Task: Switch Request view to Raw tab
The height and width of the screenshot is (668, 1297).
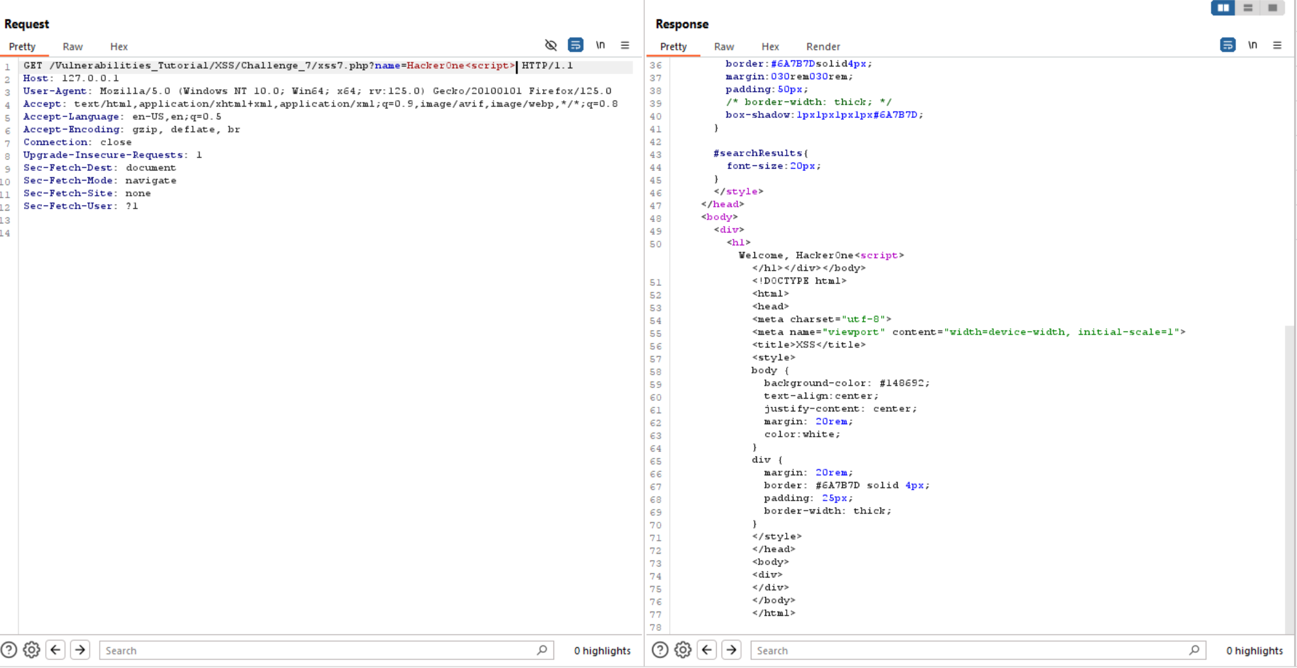Action: point(72,46)
